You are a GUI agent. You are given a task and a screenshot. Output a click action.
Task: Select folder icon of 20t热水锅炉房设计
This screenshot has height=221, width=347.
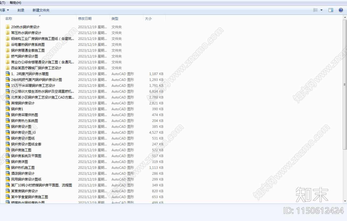pyautogui.click(x=8, y=27)
